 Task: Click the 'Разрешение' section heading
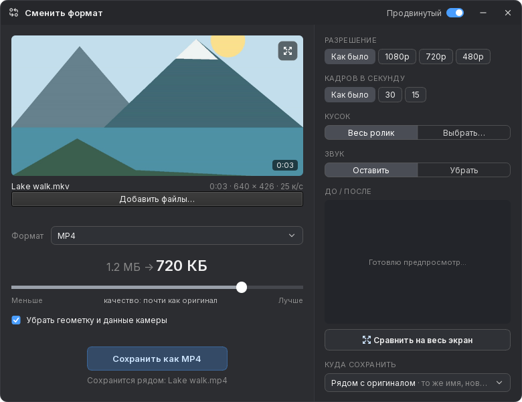pyautogui.click(x=351, y=40)
